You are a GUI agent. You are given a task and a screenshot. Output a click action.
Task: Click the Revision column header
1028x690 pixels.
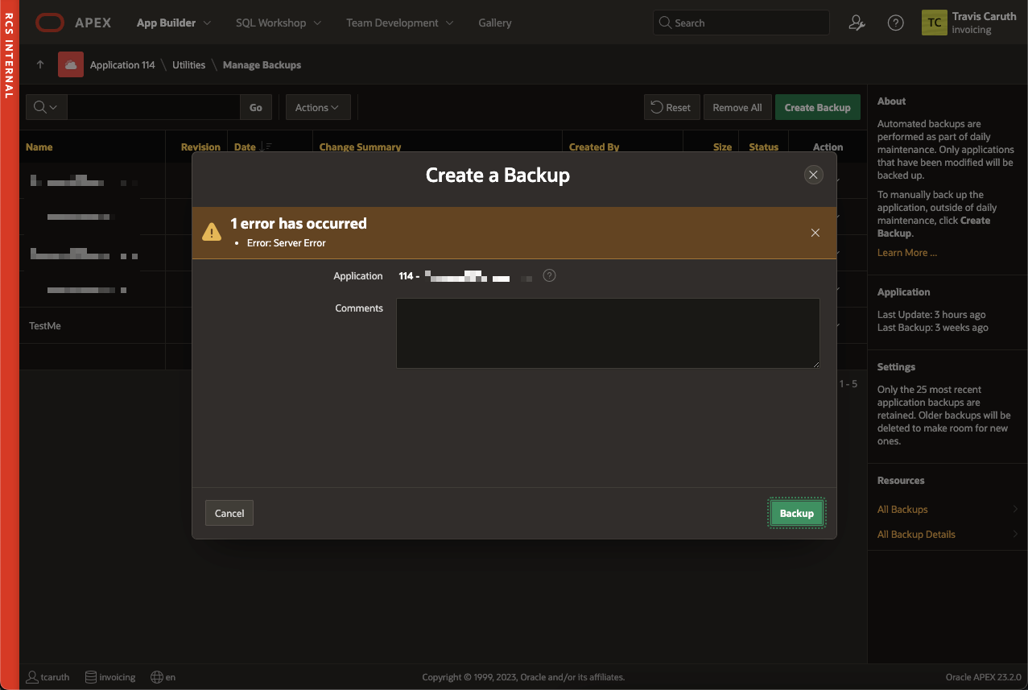coord(200,147)
